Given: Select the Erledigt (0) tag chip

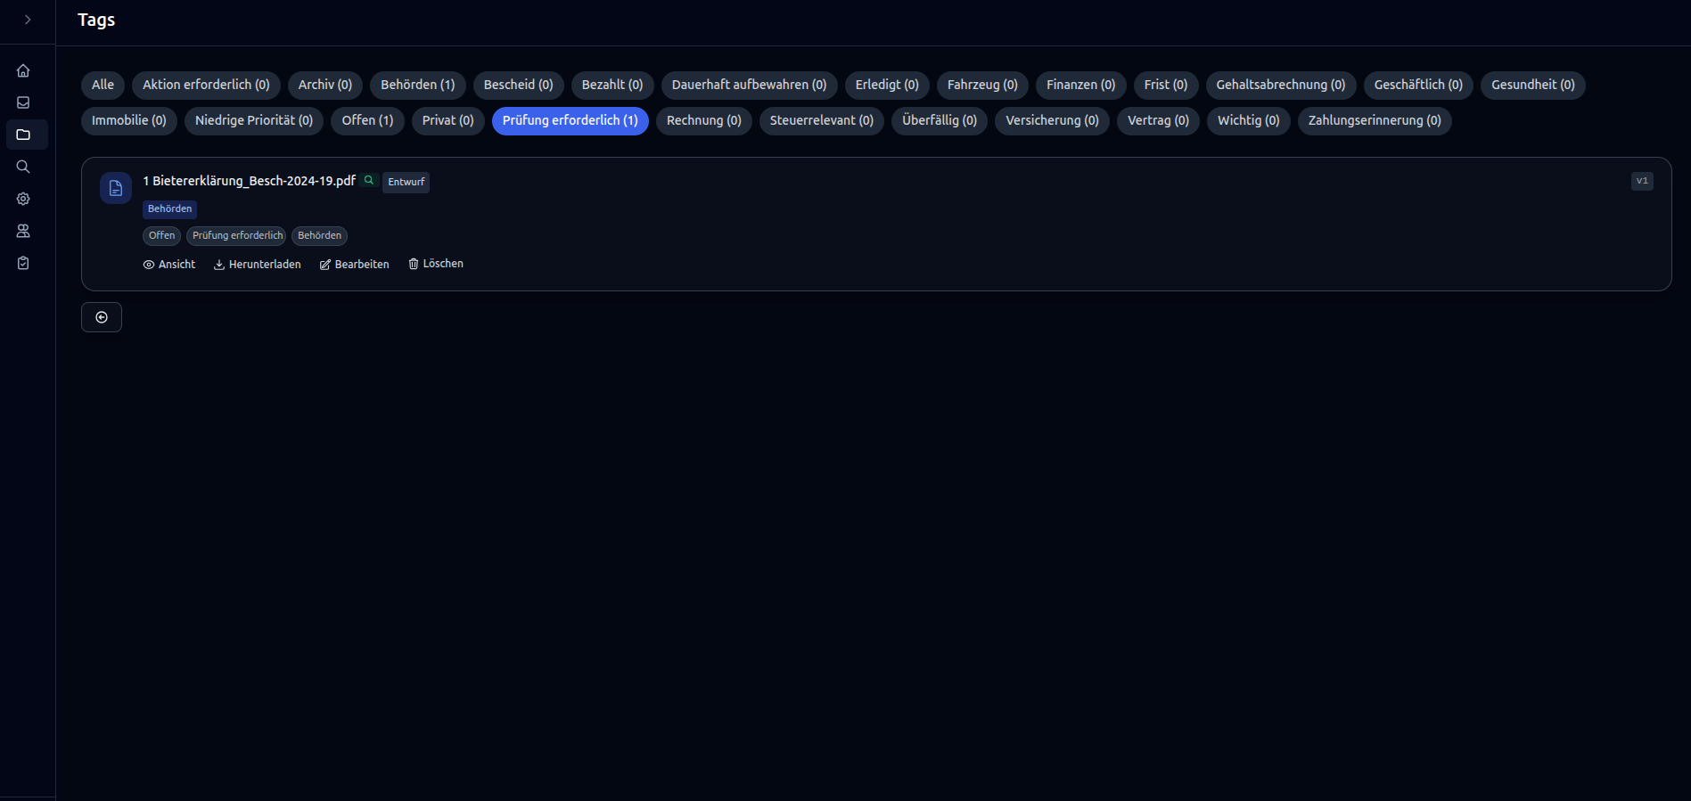Looking at the screenshot, I should pyautogui.click(x=887, y=85).
